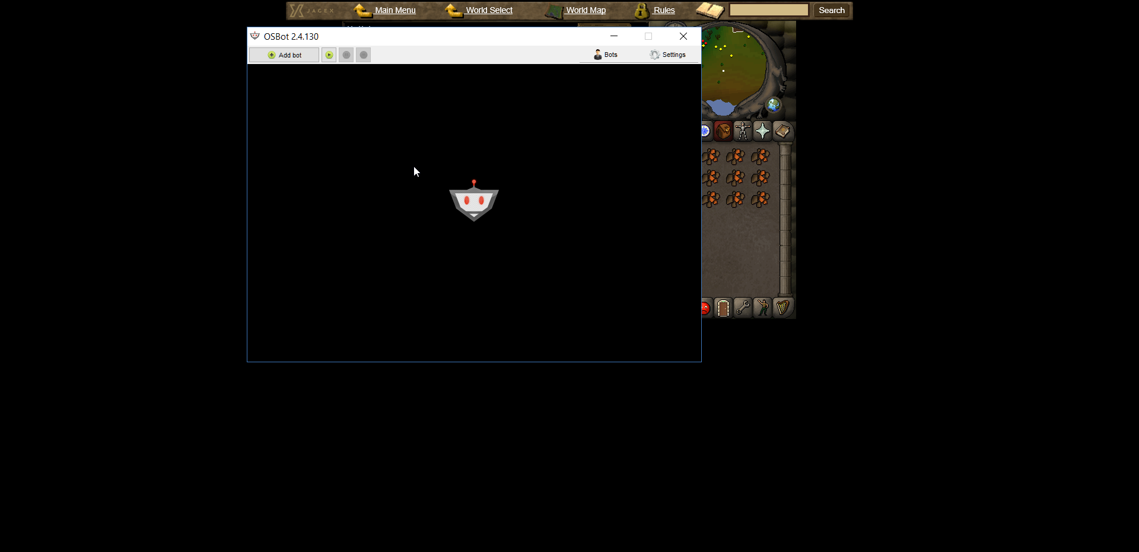Select middle ore in third inventory row

click(x=736, y=199)
